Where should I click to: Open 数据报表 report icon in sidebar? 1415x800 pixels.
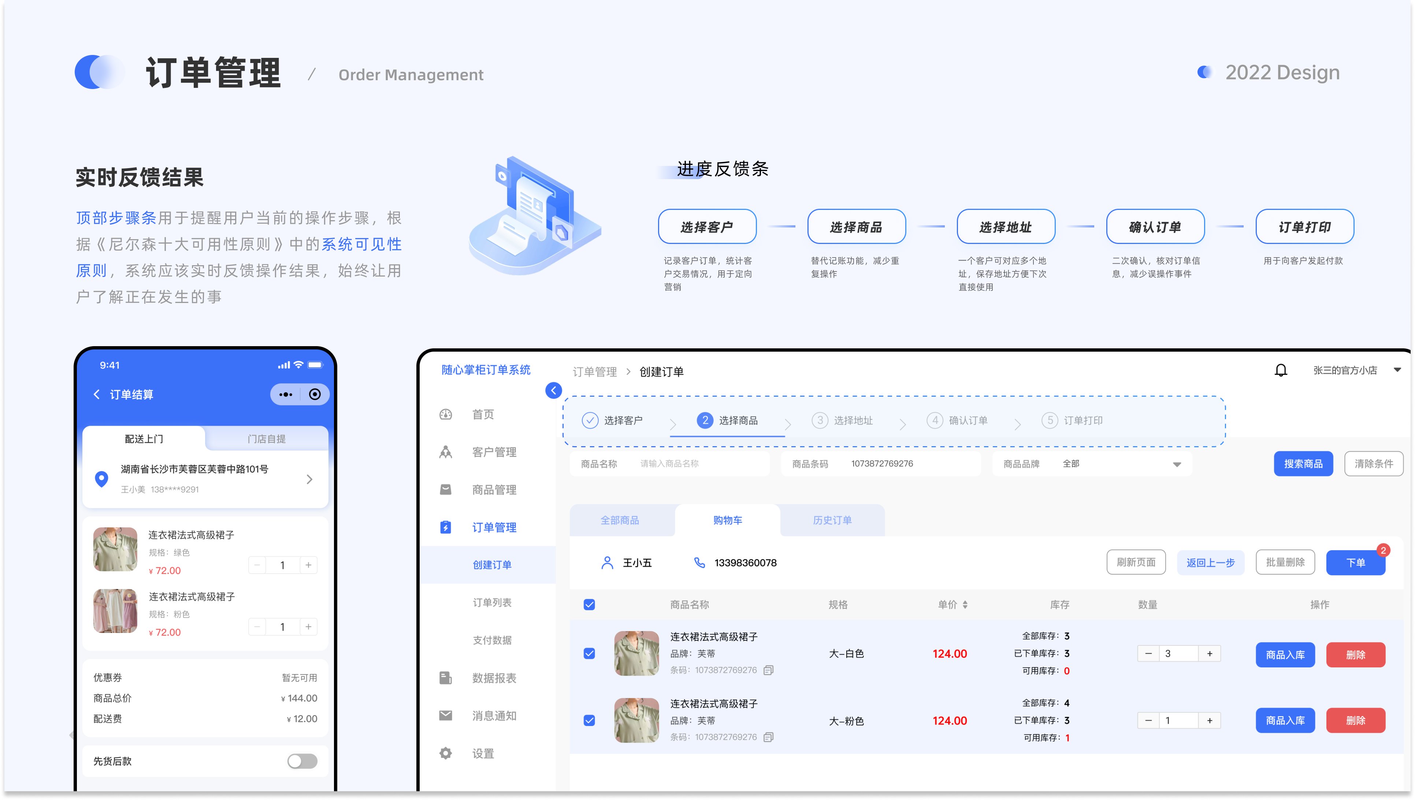[445, 678]
